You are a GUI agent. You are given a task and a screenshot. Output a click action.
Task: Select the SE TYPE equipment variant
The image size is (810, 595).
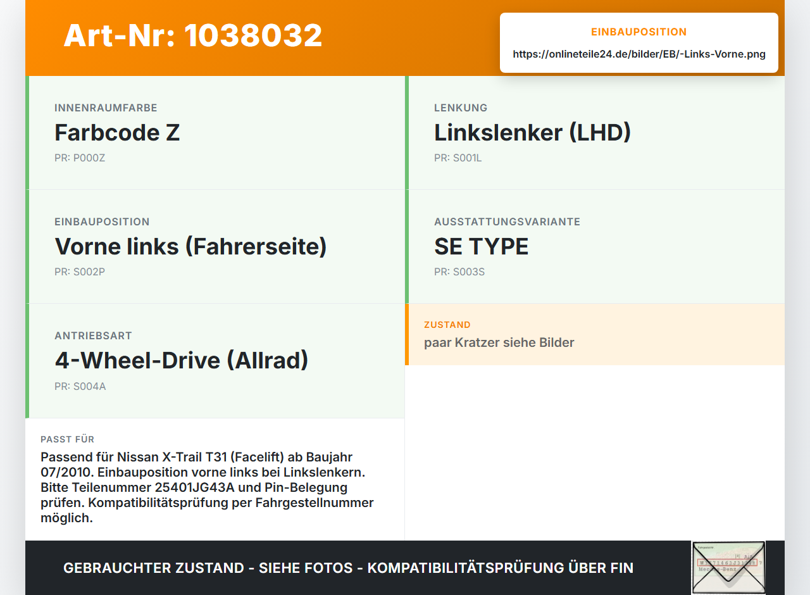pyautogui.click(x=481, y=247)
